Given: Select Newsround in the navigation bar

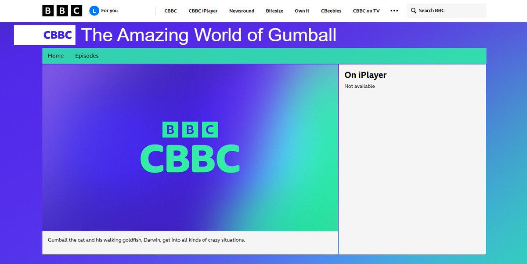Looking at the screenshot, I should [242, 11].
